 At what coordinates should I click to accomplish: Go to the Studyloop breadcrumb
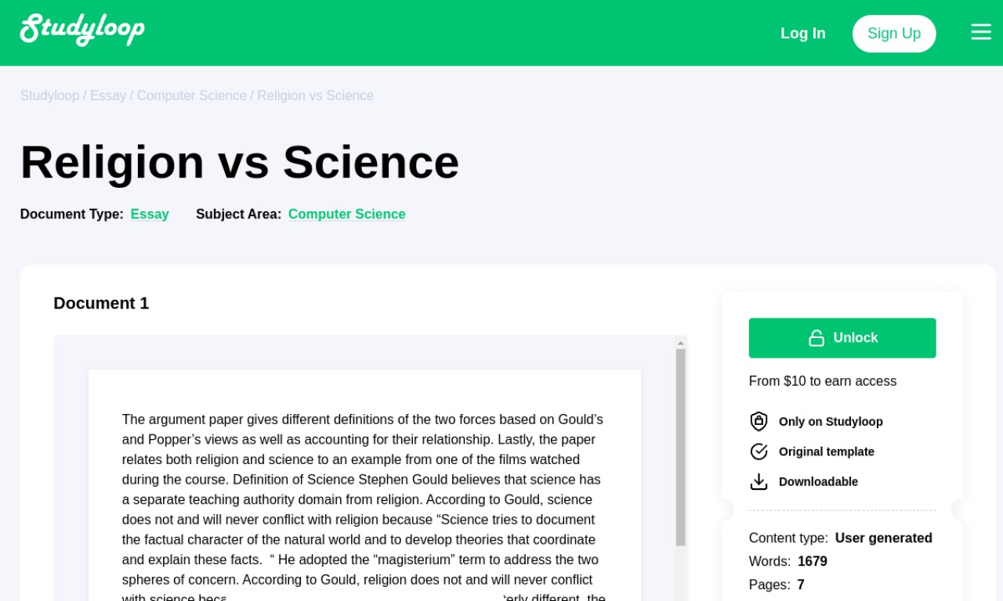click(49, 95)
